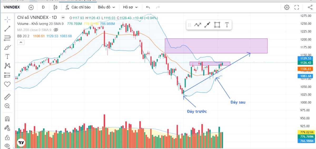Click the D timeframe button
This screenshot has width=316, height=149.
click(x=43, y=7)
